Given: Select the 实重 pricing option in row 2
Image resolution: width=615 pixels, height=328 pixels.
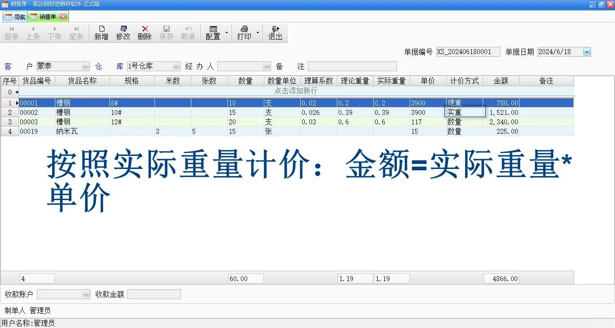Looking at the screenshot, I should pos(464,112).
